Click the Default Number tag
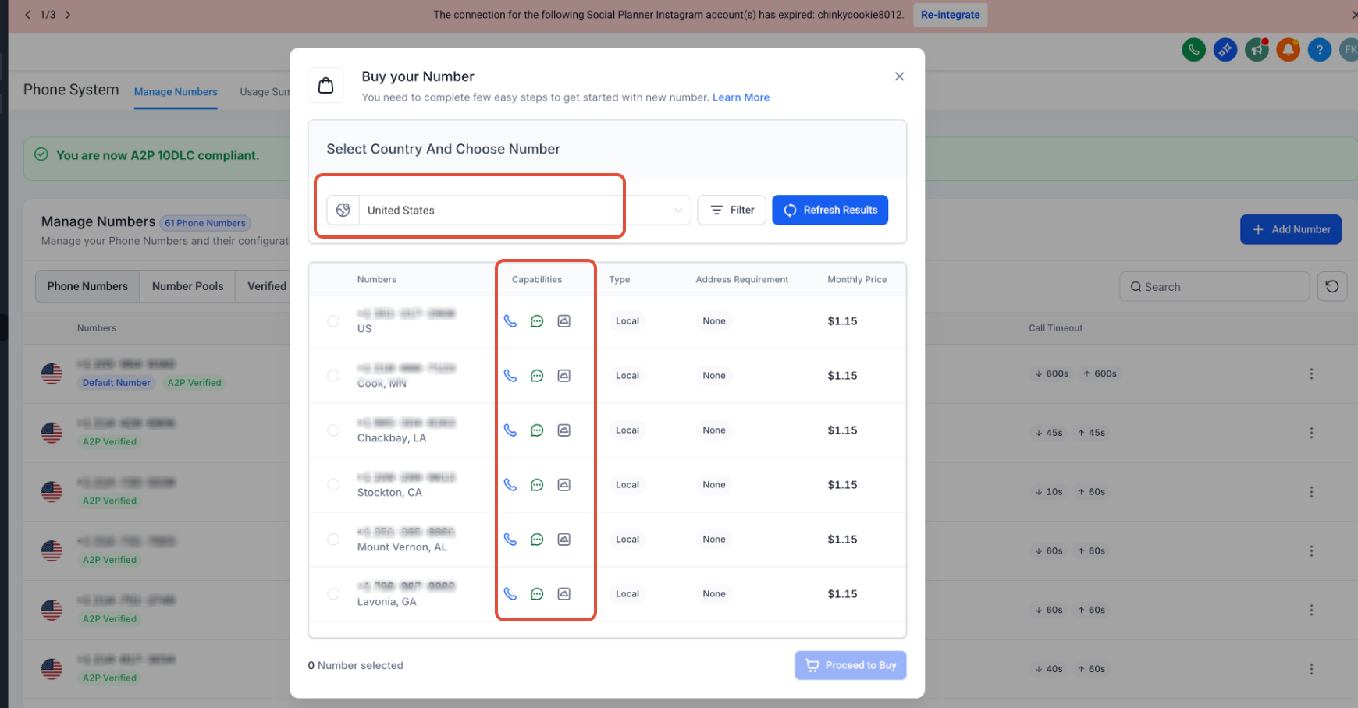This screenshot has width=1358, height=708. tap(116, 383)
